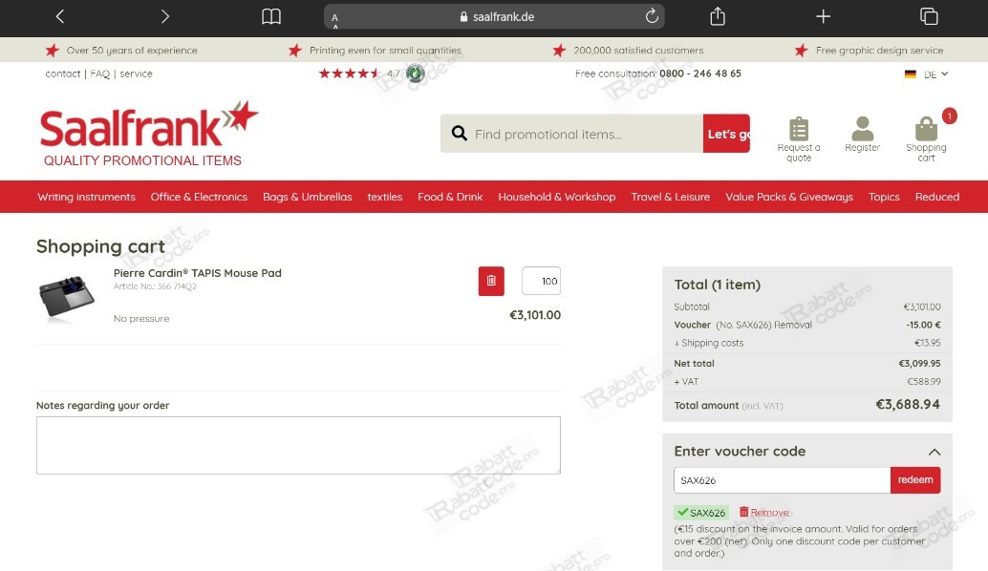Click the service link
The height and width of the screenshot is (571, 988).
136,74
